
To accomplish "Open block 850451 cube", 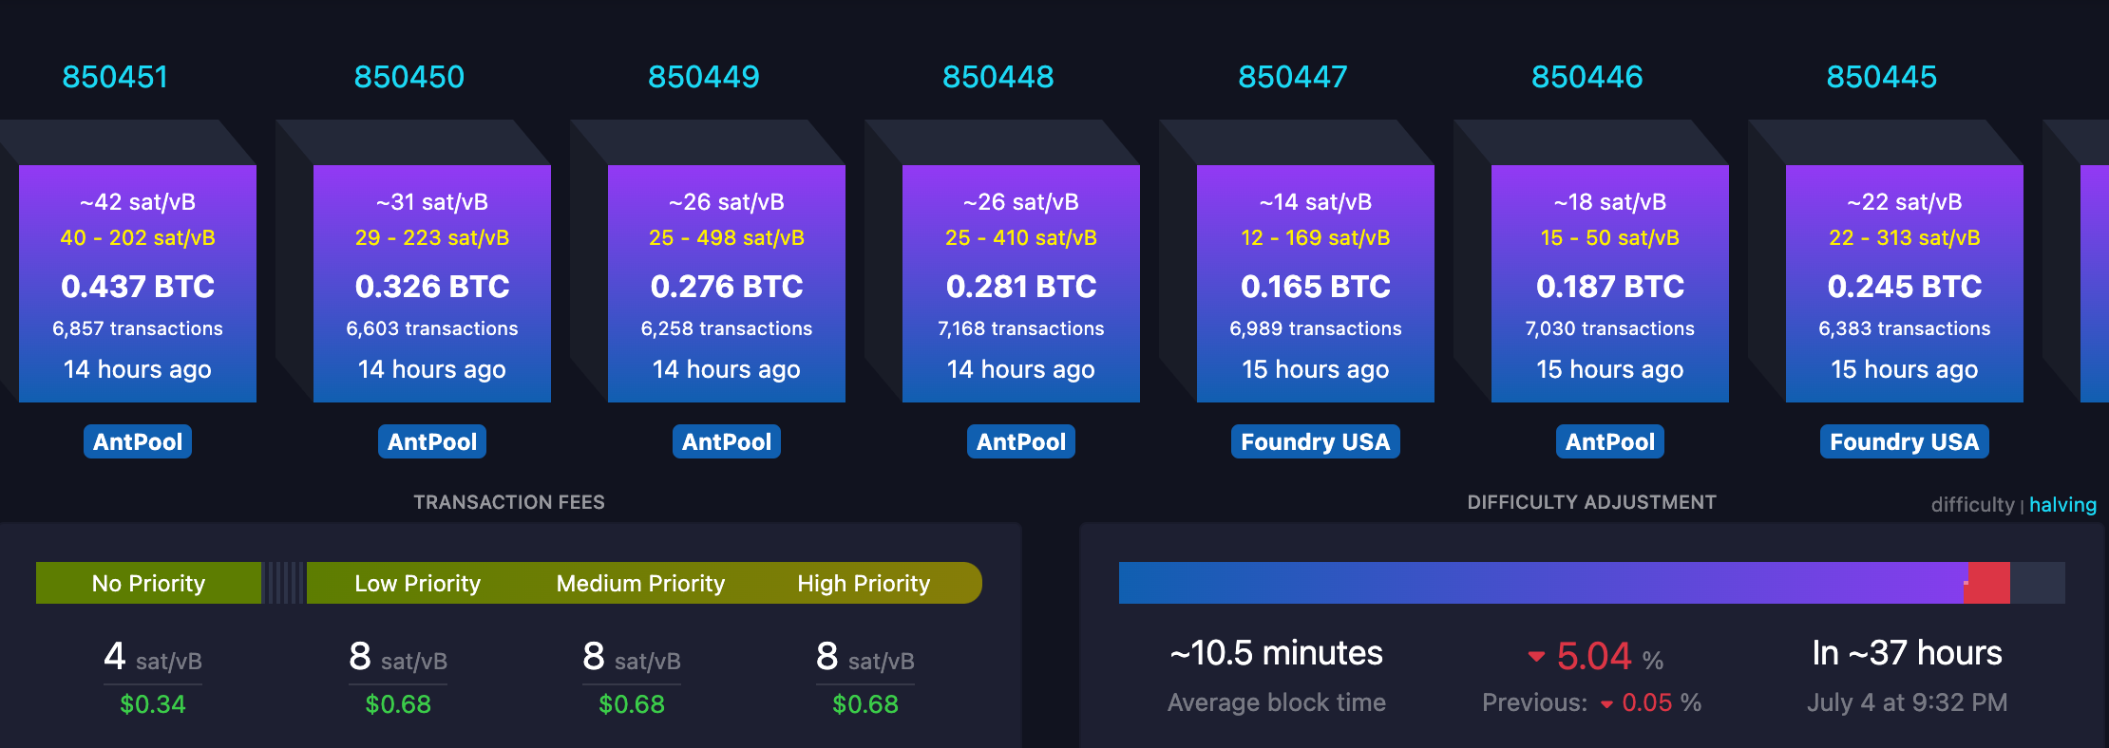I will [x=138, y=283].
